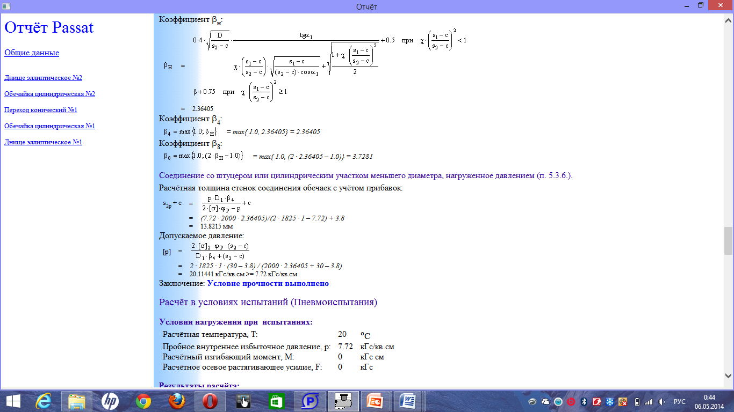Open the Opera browser taskbar icon
The image size is (734, 412).
tap(210, 401)
